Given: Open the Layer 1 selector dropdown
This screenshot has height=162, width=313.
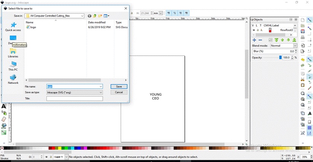Looking at the screenshot, I should coord(67,157).
